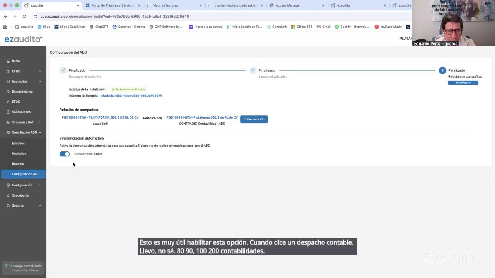Click the CFDIs sidebar icon
495x278 pixels.
click(x=8, y=71)
